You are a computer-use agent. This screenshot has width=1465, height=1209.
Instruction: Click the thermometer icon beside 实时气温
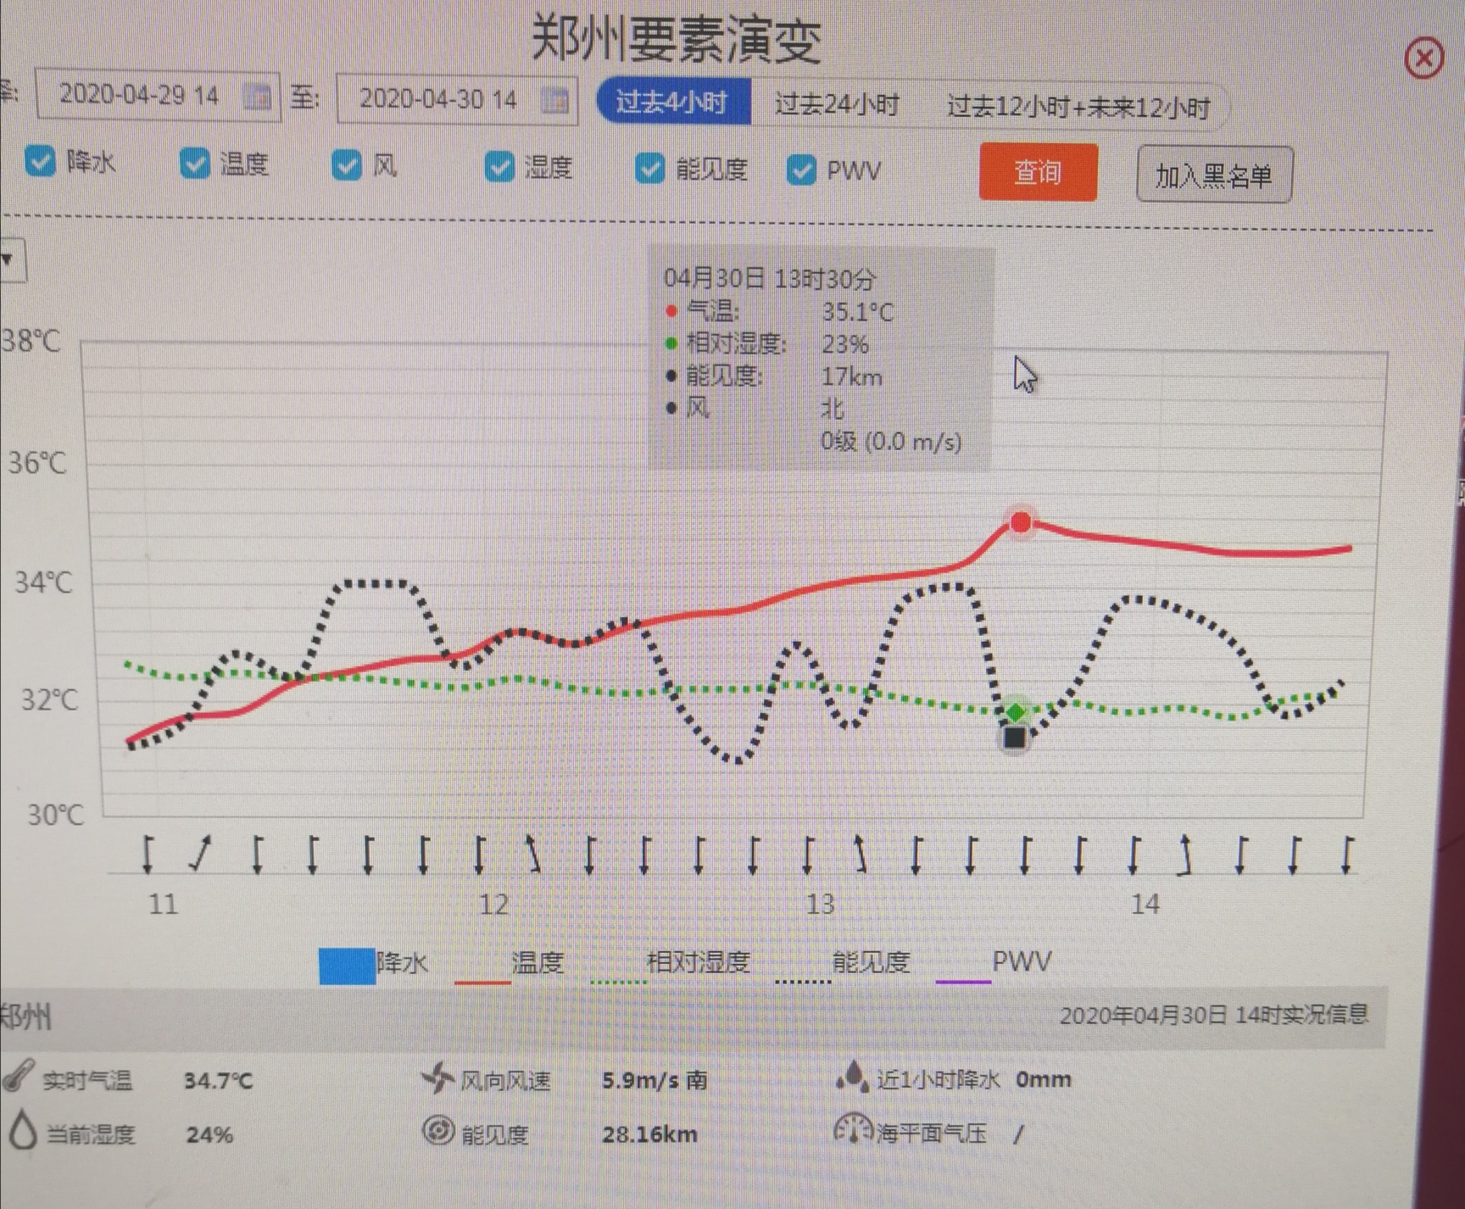coord(18,1075)
